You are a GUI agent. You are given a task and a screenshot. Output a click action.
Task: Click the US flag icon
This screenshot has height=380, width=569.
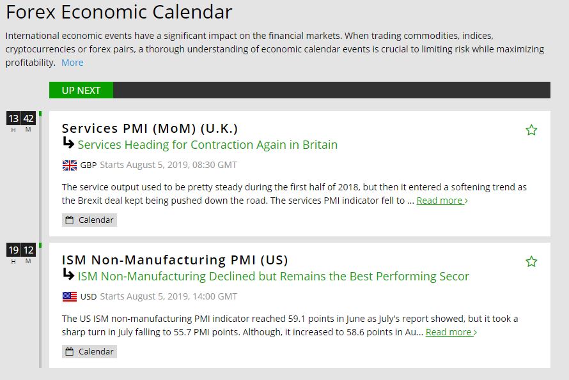(70, 297)
